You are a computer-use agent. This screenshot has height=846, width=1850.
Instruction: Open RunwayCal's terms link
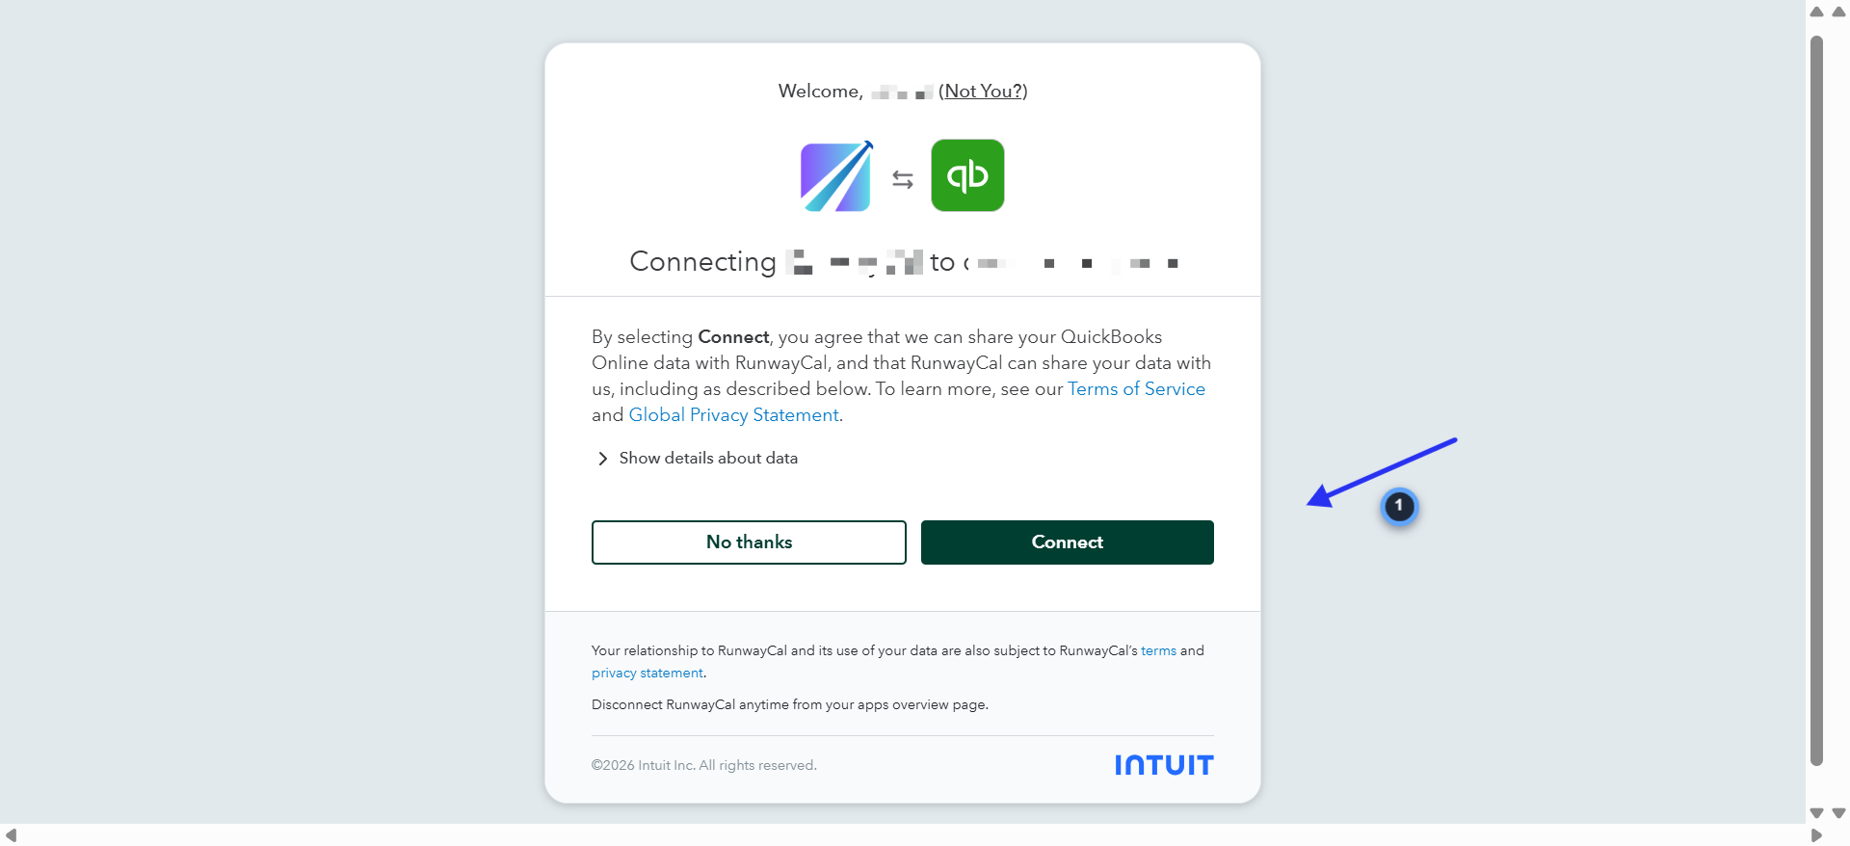tap(1158, 651)
